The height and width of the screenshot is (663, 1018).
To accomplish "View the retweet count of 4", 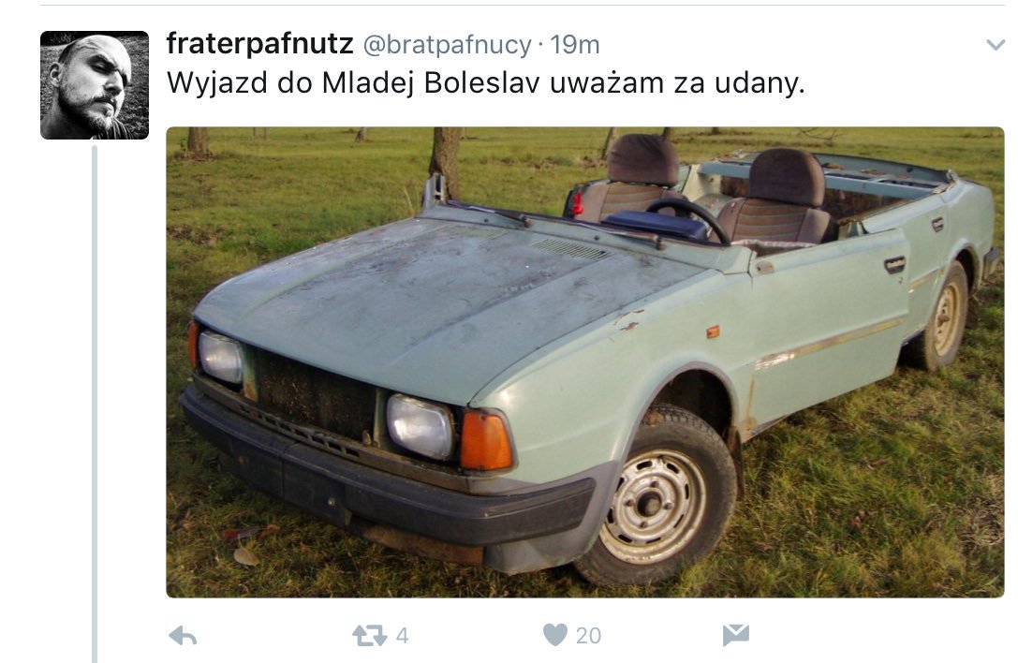I will [x=402, y=635].
